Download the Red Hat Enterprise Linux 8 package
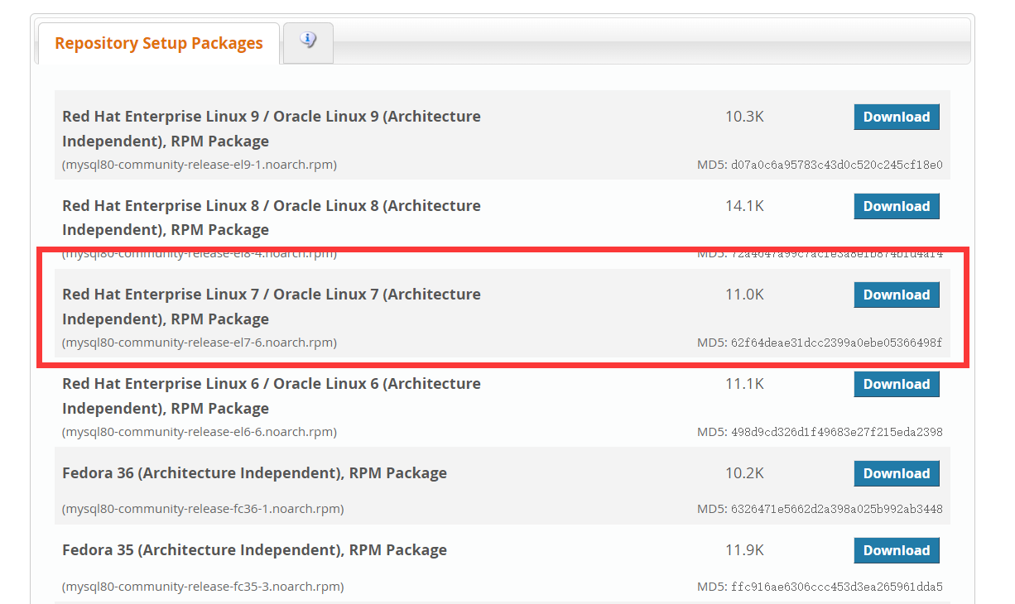 [x=897, y=206]
